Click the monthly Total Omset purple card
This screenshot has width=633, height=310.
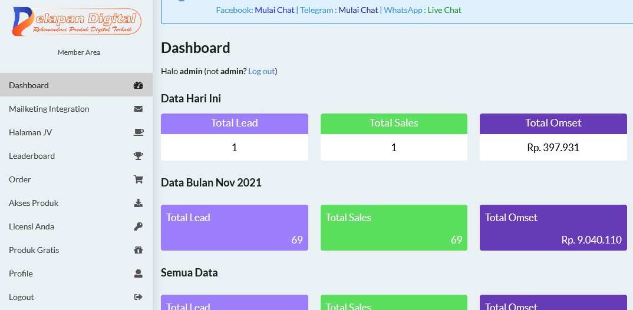pos(553,228)
